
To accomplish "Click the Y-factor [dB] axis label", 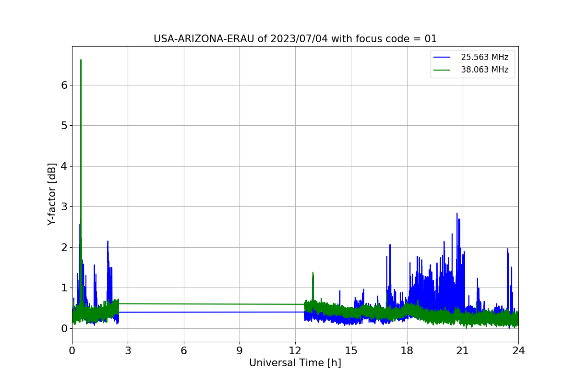I will [52, 194].
